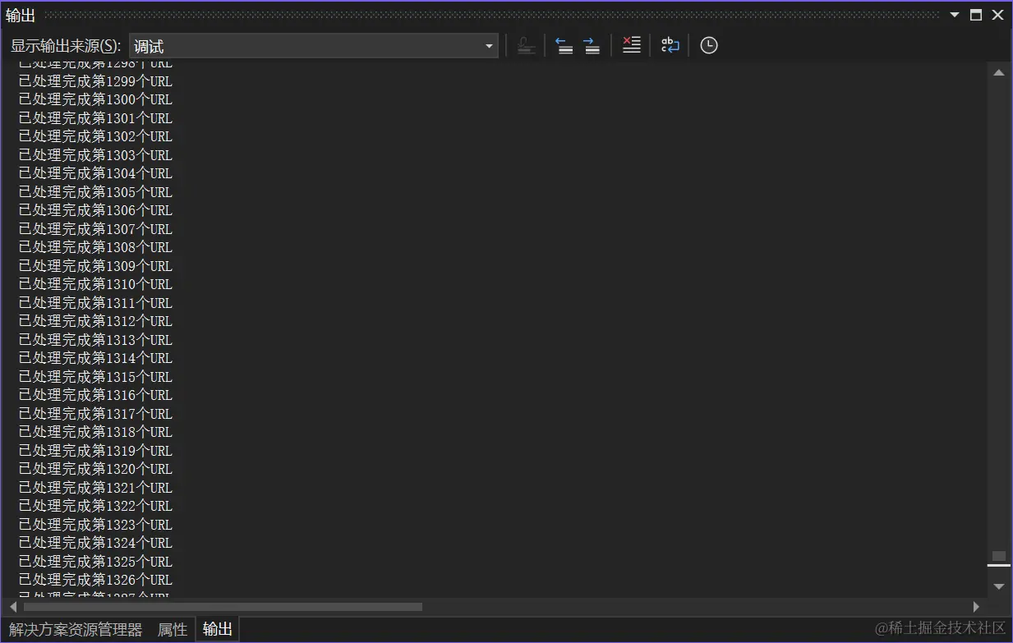The image size is (1013, 643).
Task: Click the line 已处理完成第1316个URL
Action: tap(95, 395)
